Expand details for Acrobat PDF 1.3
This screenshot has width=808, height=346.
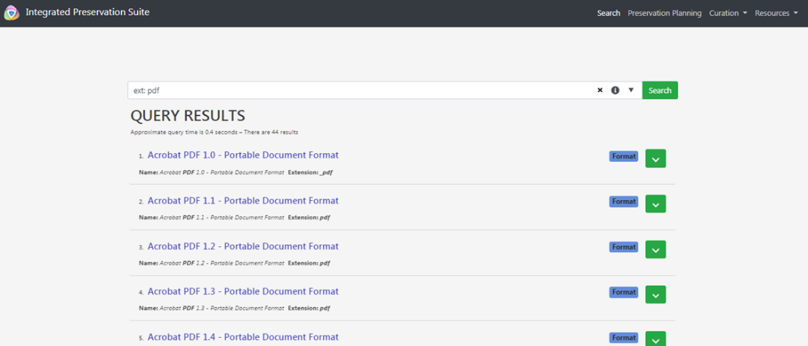(655, 295)
